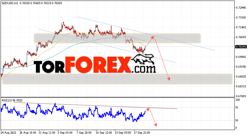Click the 3 Sep 03:00 time label
Screen dimensions: 248x136
pos(65,132)
